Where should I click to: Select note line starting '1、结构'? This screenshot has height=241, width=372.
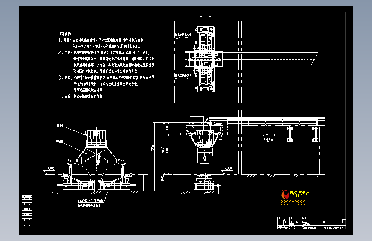pyautogui.click(x=101, y=40)
